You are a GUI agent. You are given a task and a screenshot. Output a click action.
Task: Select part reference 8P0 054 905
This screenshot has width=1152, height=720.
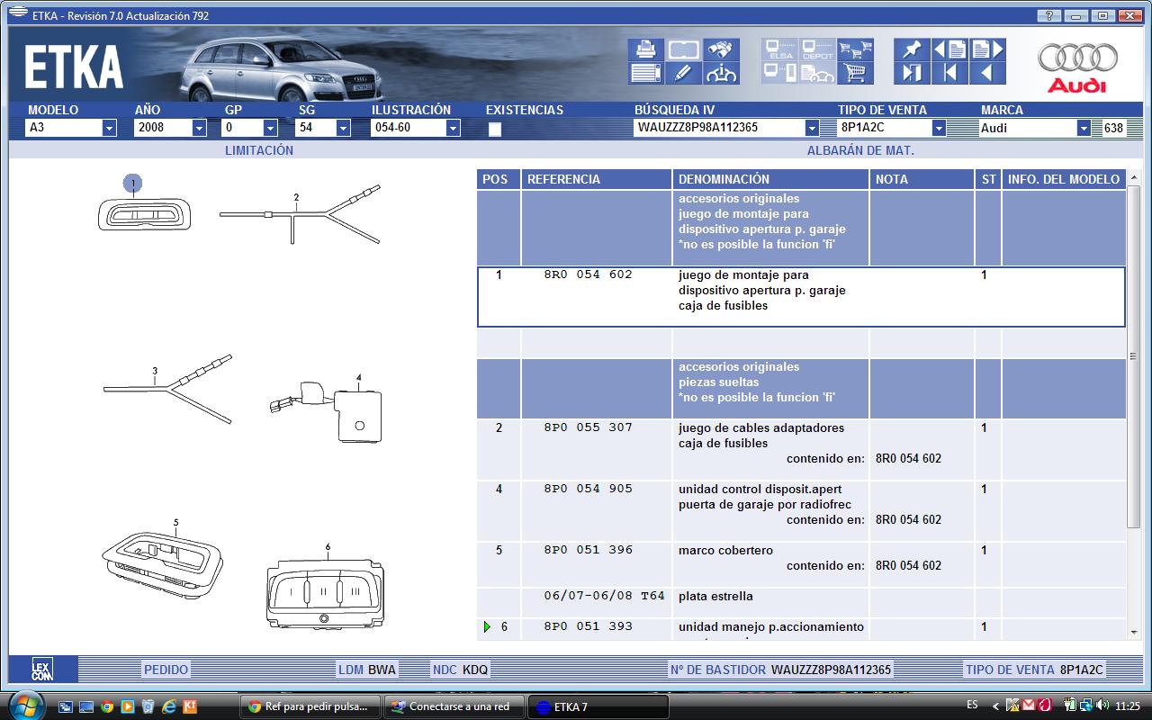[x=589, y=489]
